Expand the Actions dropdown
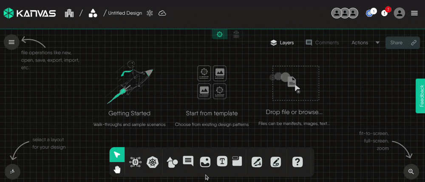 pos(365,43)
